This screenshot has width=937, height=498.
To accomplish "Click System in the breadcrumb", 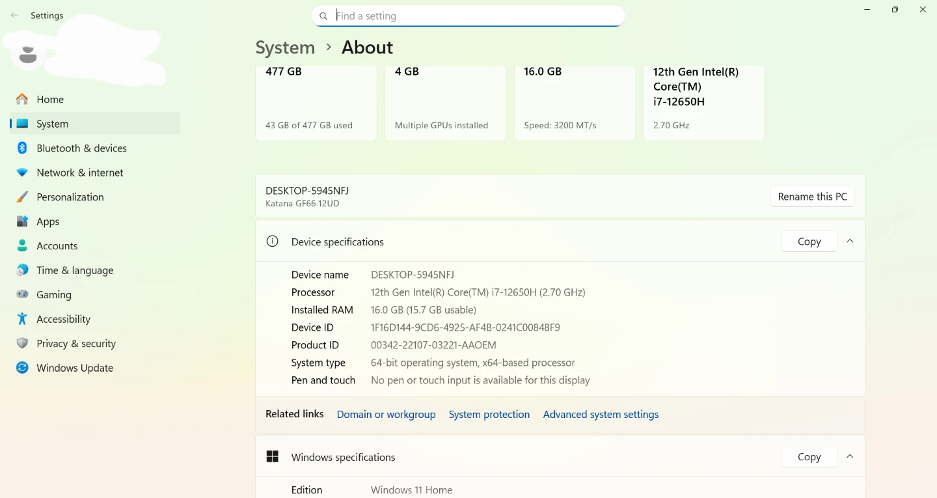I will tap(285, 48).
